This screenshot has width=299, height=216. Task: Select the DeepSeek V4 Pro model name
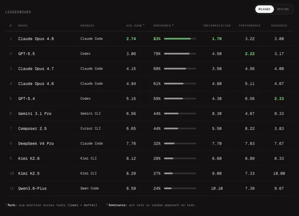36,143
